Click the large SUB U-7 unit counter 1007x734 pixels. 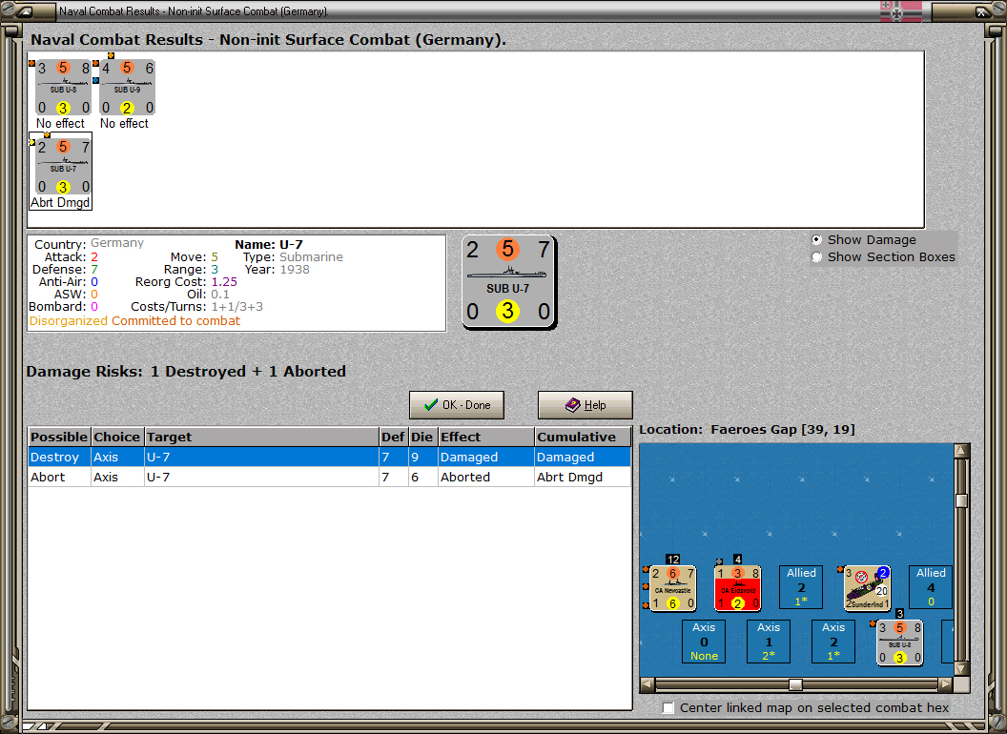508,282
